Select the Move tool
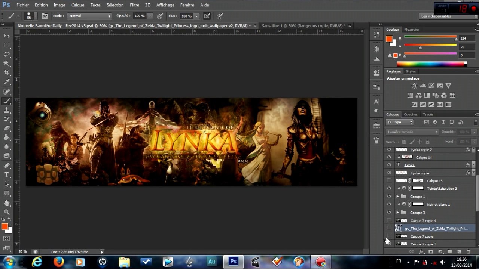Image resolution: width=479 pixels, height=269 pixels. 7,36
